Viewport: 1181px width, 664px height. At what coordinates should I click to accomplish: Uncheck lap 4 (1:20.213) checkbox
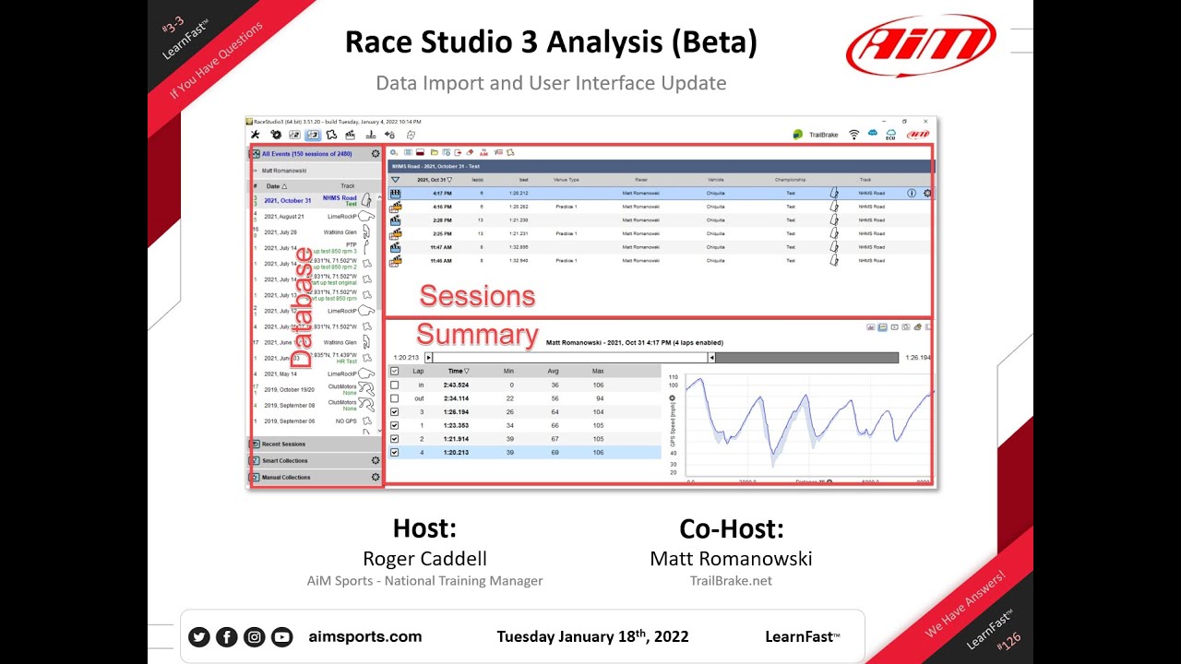click(395, 453)
